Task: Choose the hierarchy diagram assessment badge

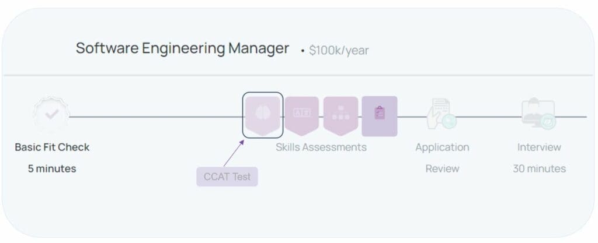Action: (x=340, y=115)
